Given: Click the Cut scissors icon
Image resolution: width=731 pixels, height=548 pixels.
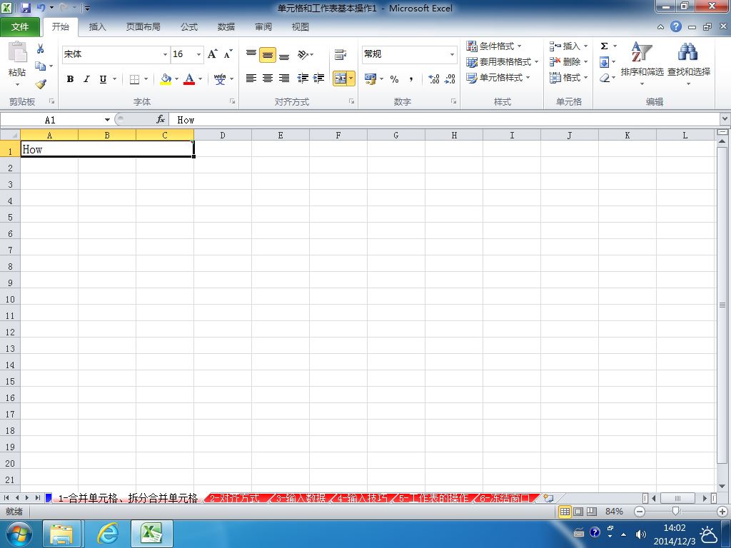Looking at the screenshot, I should pos(40,49).
